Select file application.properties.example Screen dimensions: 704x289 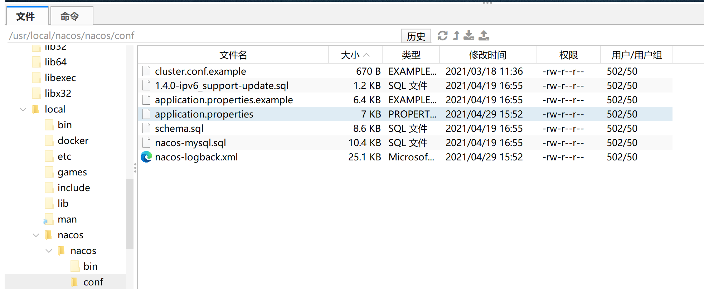coord(224,100)
